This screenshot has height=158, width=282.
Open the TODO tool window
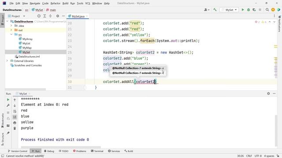click(x=63, y=151)
